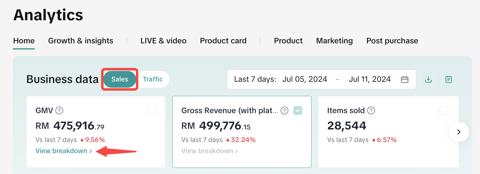Switch to the Traffic toggle
This screenshot has width=480, height=174.
click(153, 79)
